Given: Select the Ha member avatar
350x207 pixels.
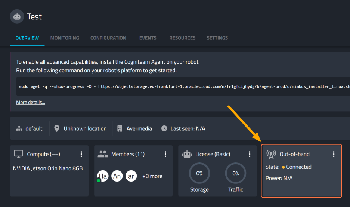Looking at the screenshot, I should (103, 176).
